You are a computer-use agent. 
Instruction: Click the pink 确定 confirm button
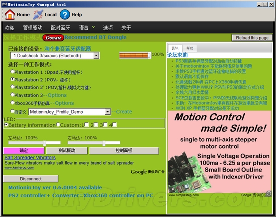coord(24,150)
